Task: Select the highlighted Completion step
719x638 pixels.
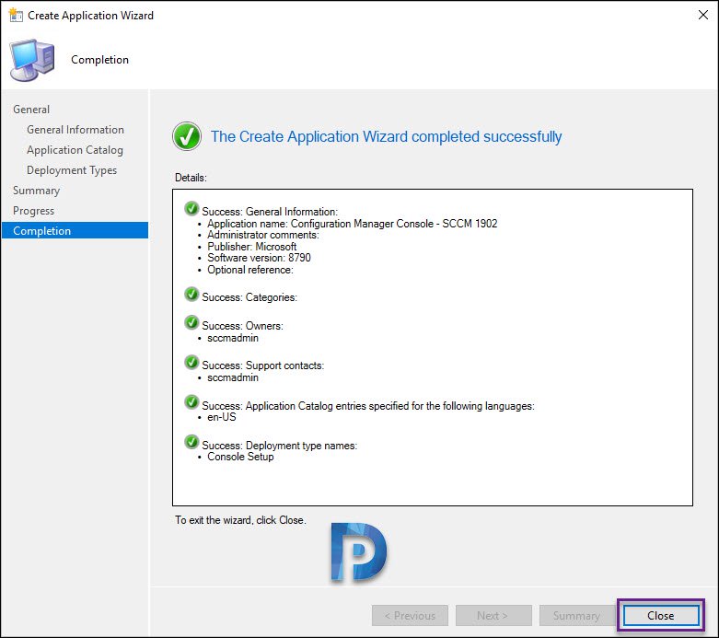Action: click(75, 230)
